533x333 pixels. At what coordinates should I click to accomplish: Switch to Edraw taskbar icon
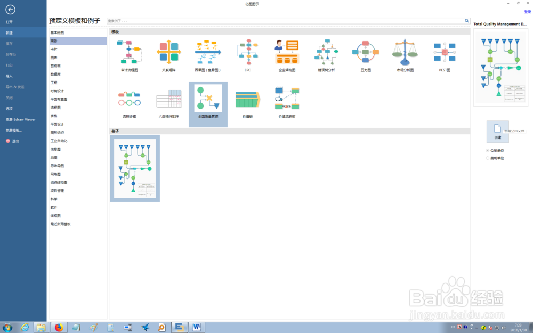(x=179, y=328)
